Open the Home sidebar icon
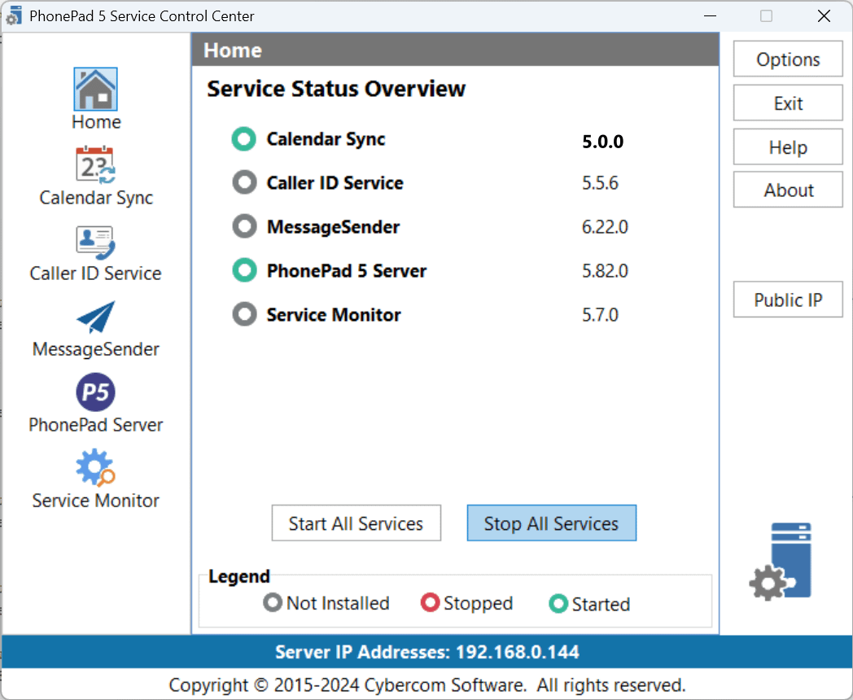This screenshot has width=853, height=700. point(95,90)
